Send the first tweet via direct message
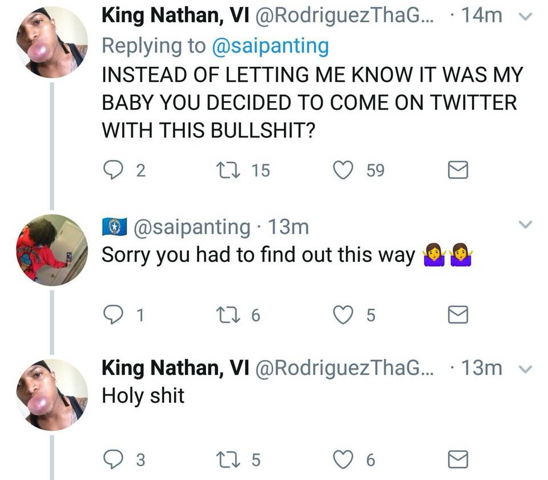The width and height of the screenshot is (548, 480). (457, 170)
